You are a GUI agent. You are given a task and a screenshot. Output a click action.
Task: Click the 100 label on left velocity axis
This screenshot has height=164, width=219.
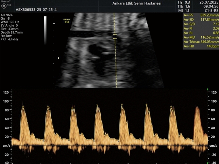click(x=6, y=101)
